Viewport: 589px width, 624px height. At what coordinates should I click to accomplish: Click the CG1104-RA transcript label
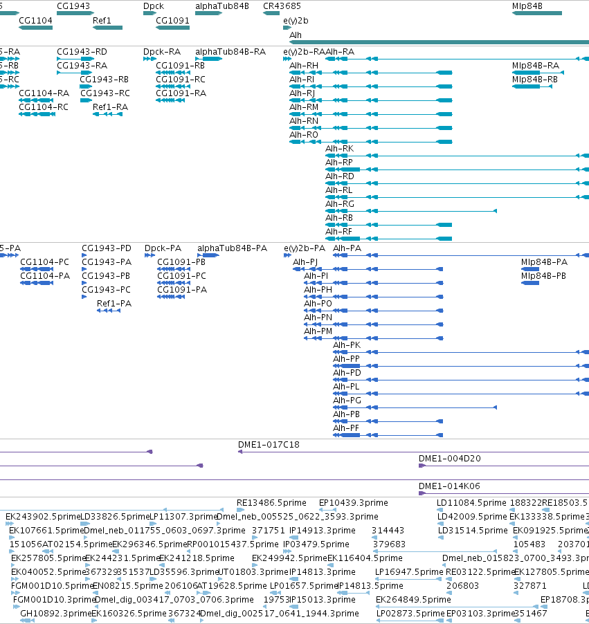(x=44, y=93)
